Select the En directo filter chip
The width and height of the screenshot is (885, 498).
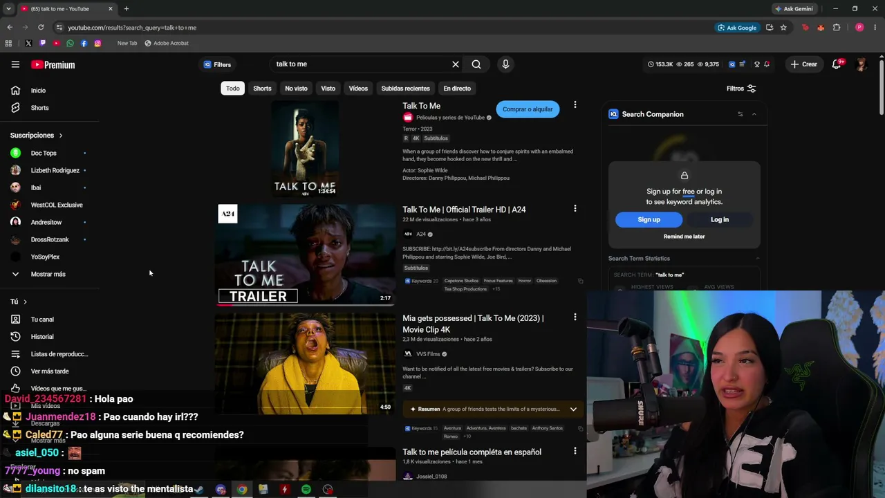point(457,89)
